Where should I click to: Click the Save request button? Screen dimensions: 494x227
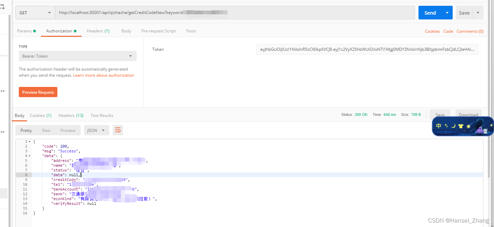pos(464,13)
